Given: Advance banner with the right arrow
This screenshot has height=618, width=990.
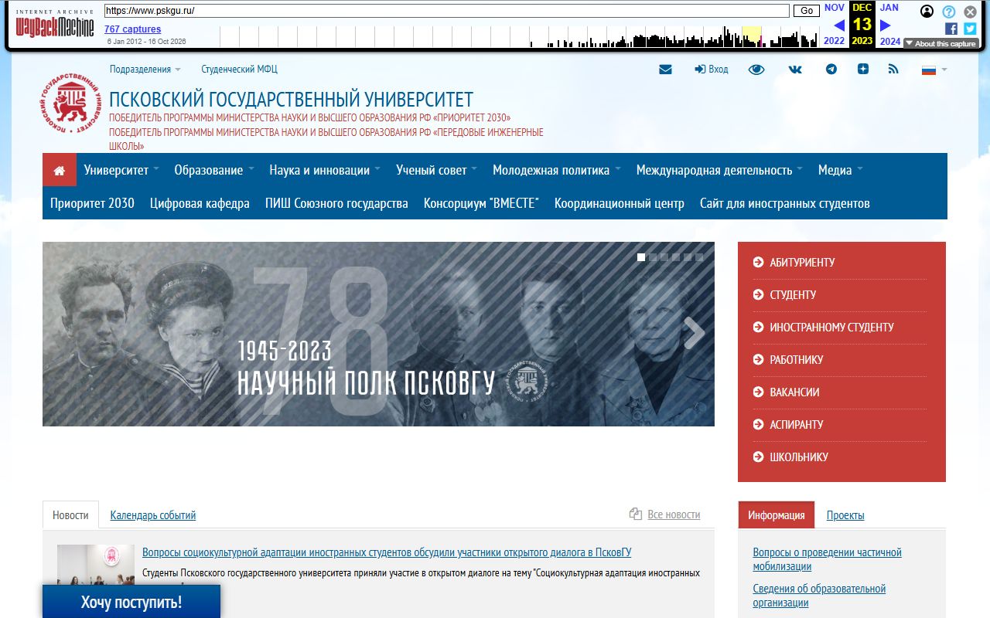Looking at the screenshot, I should point(694,334).
